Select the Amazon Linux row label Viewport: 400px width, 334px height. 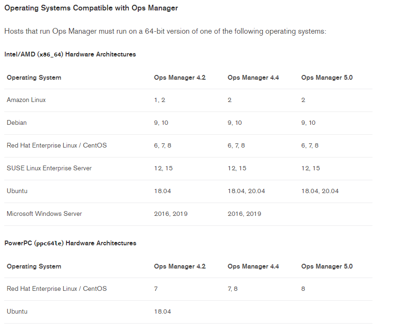[26, 100]
